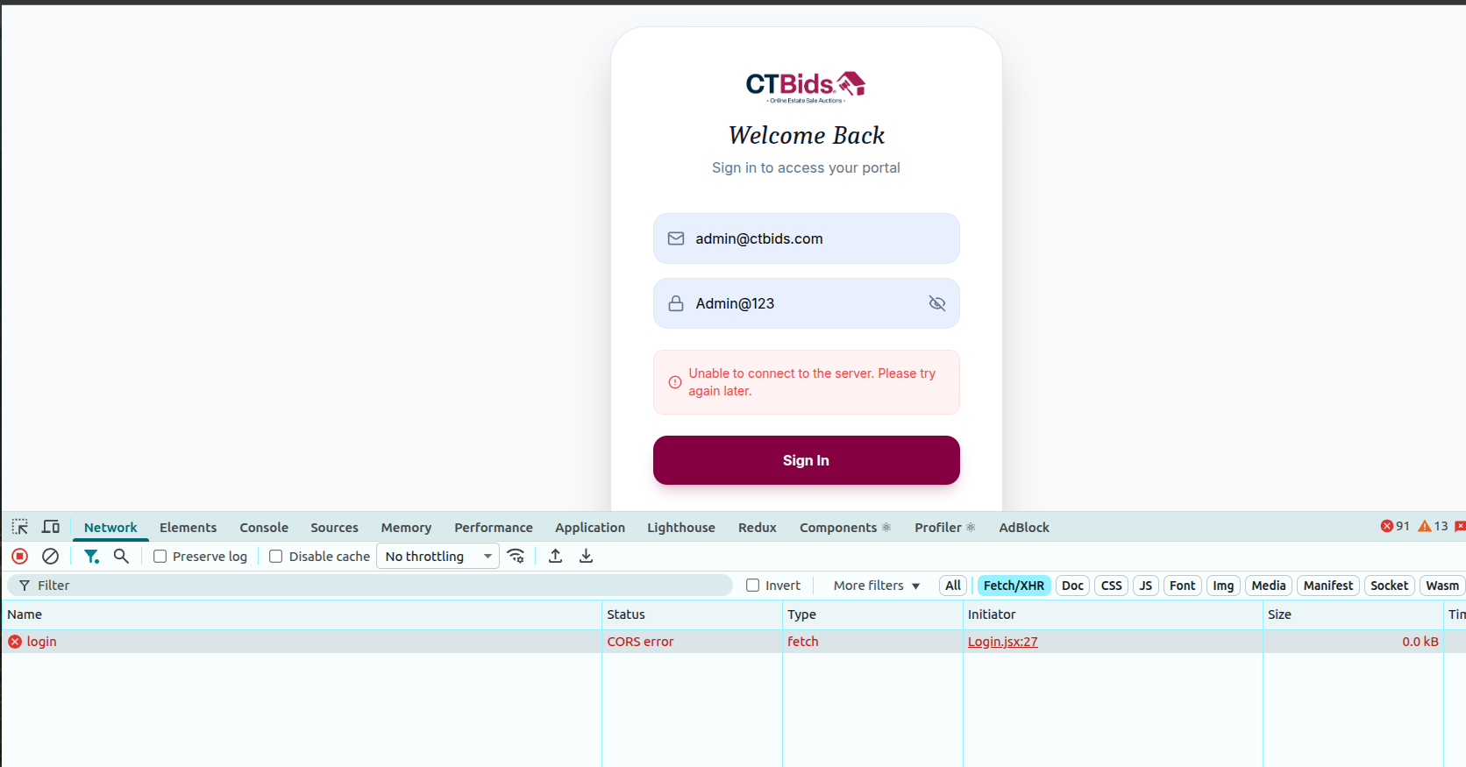This screenshot has height=767, width=1466.
Task: Filter requests by Socket type
Action: pyautogui.click(x=1390, y=586)
